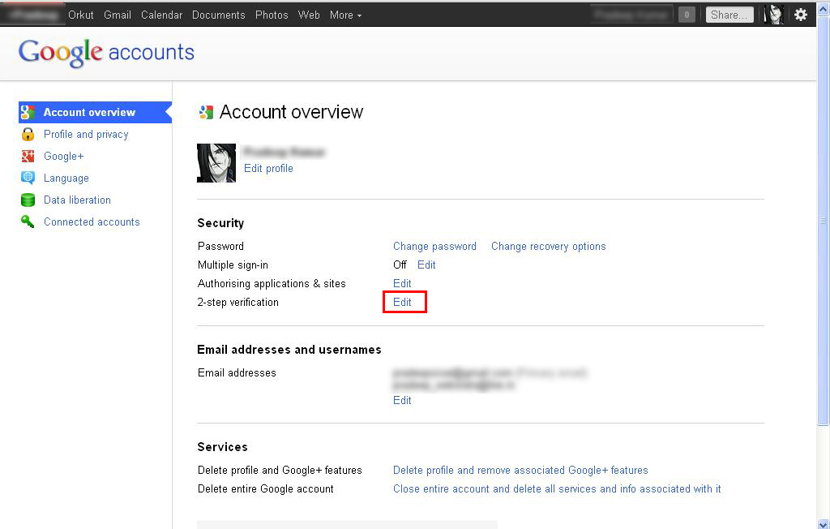Click the Data liberation database icon
The width and height of the screenshot is (830, 529).
tap(28, 200)
